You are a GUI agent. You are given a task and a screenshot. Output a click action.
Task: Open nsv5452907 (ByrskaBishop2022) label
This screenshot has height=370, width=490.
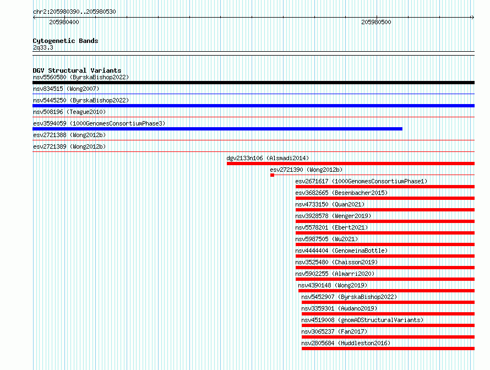point(349,297)
